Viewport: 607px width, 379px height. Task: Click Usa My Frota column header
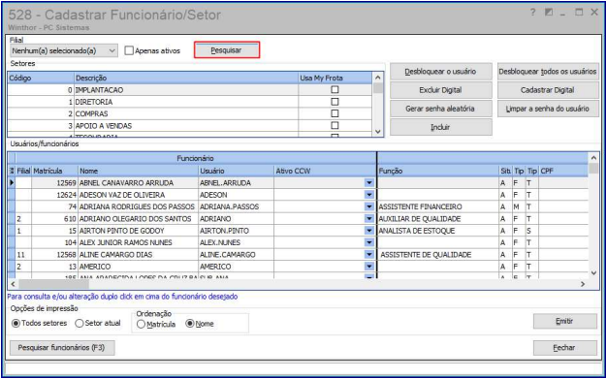[335, 78]
